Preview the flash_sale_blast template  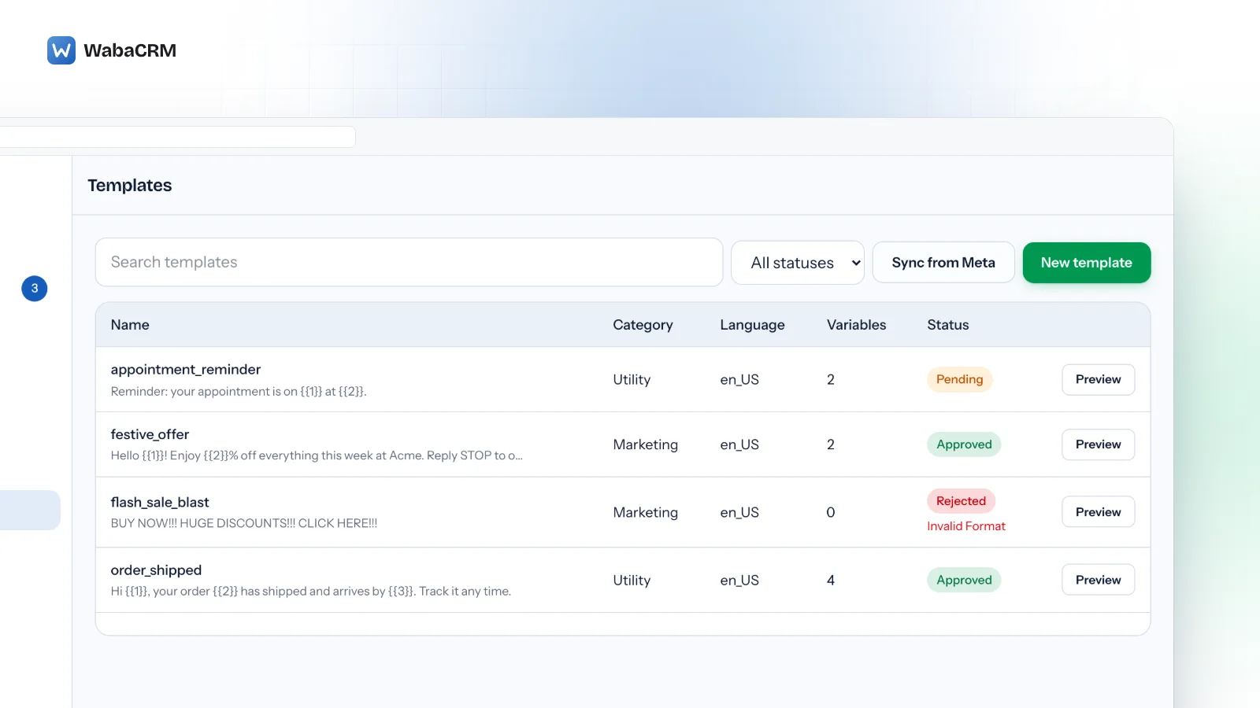pos(1098,512)
